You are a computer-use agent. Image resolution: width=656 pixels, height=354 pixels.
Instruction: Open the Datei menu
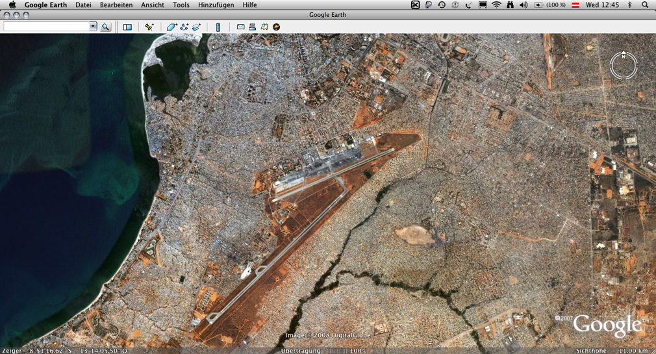click(x=83, y=5)
